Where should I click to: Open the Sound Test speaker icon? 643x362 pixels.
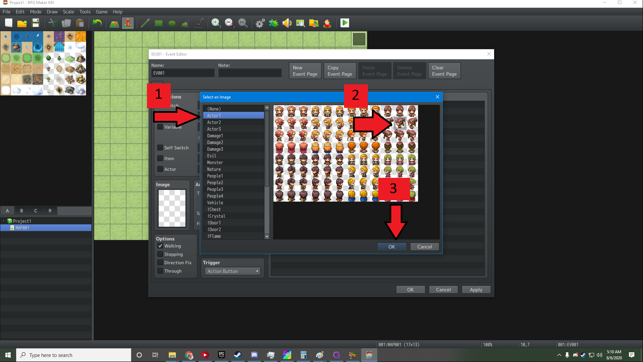click(x=287, y=23)
